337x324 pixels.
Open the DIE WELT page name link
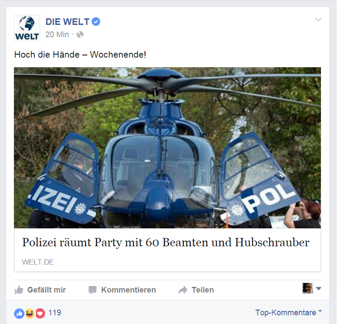pos(67,22)
